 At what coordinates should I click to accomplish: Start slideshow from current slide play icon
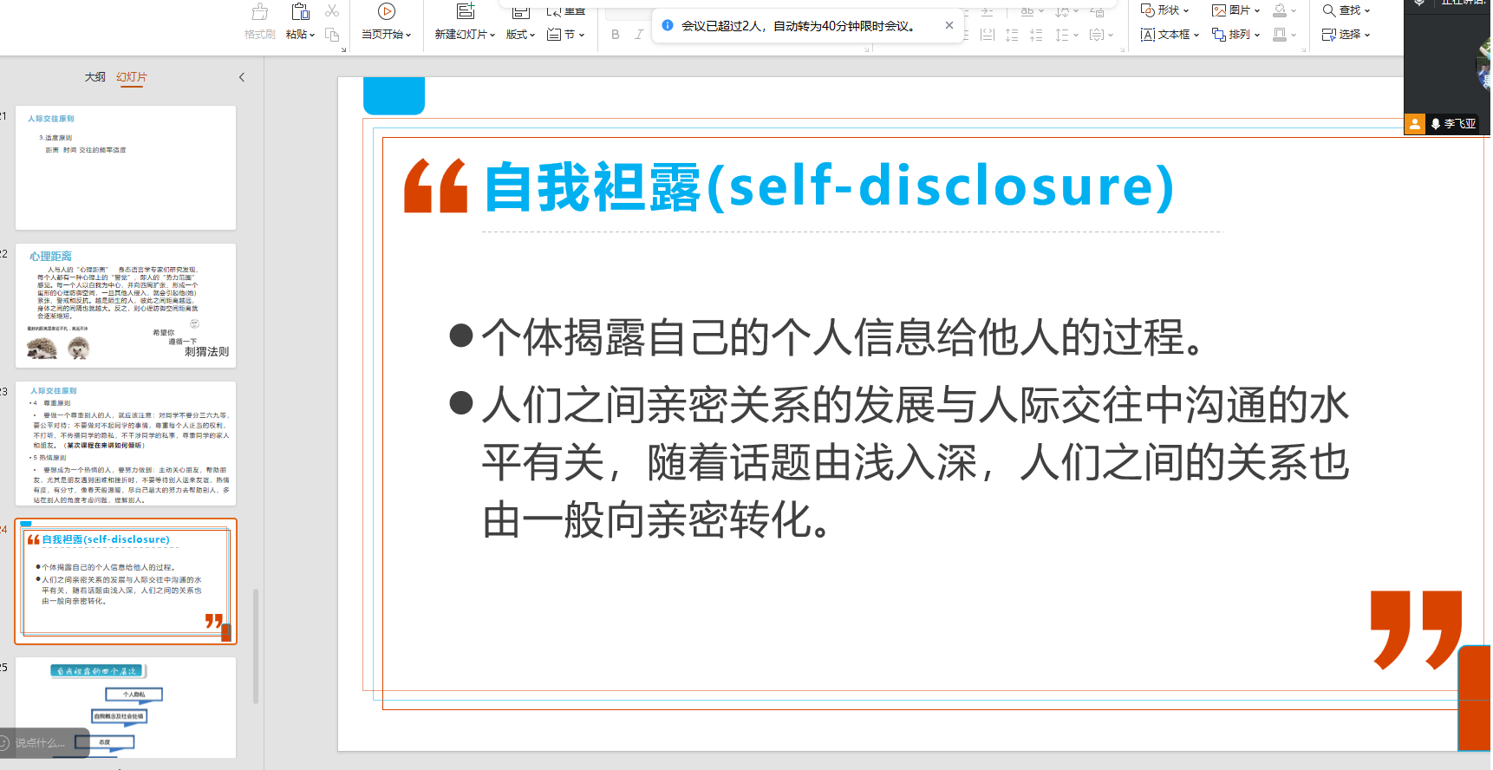387,12
